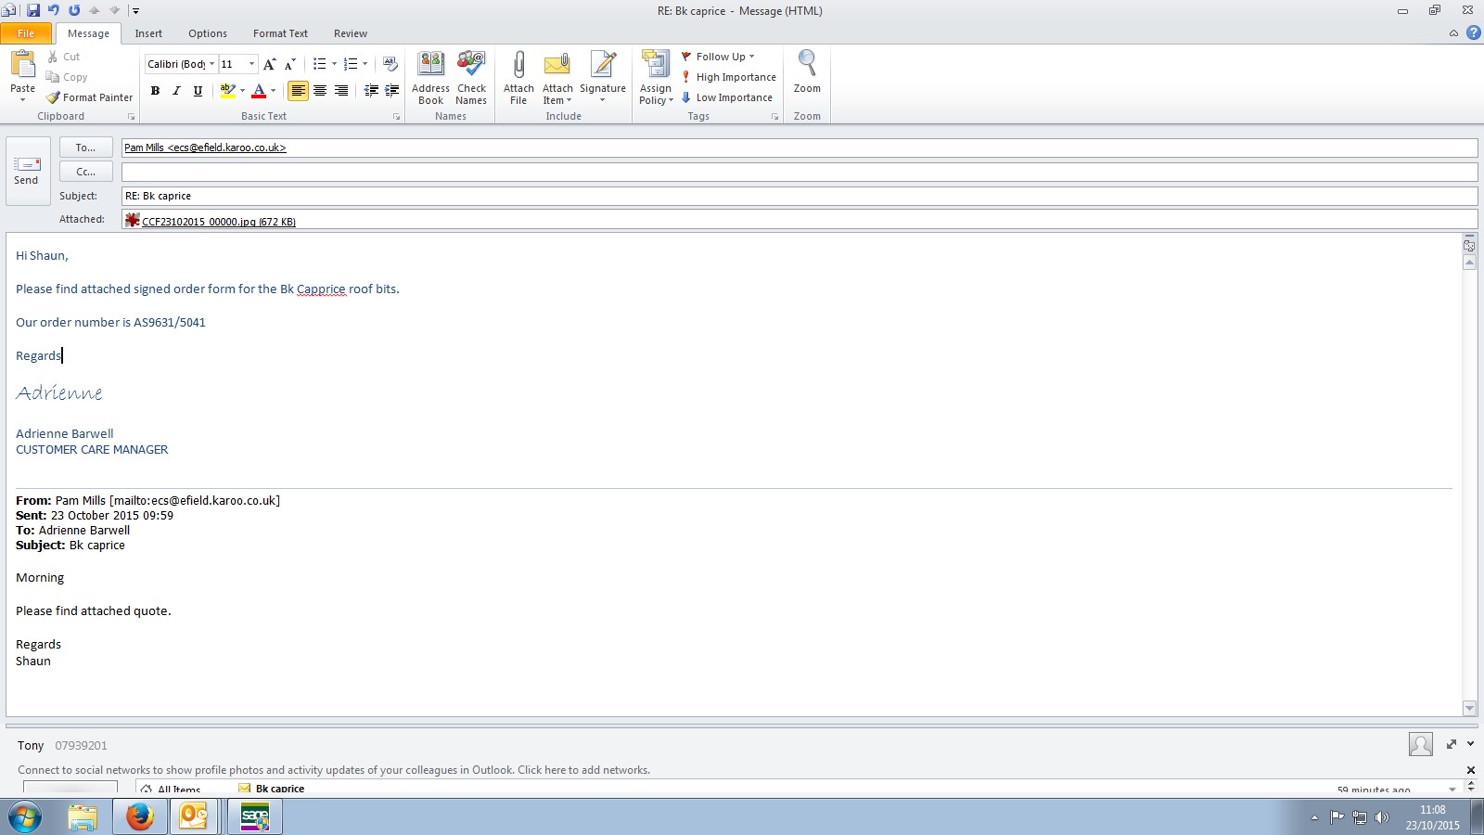Screen dimensions: 1484x835
Task: Select the Format Painter tool
Action: click(90, 97)
